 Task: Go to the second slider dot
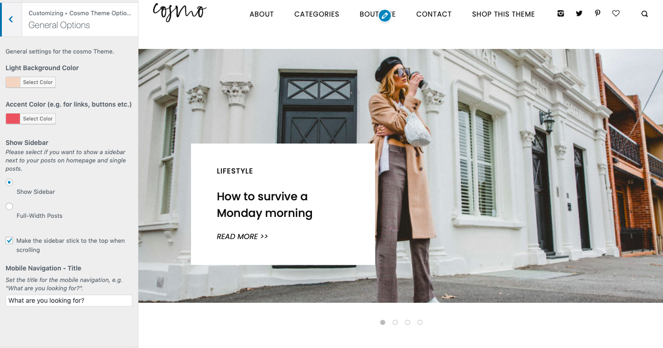click(395, 323)
